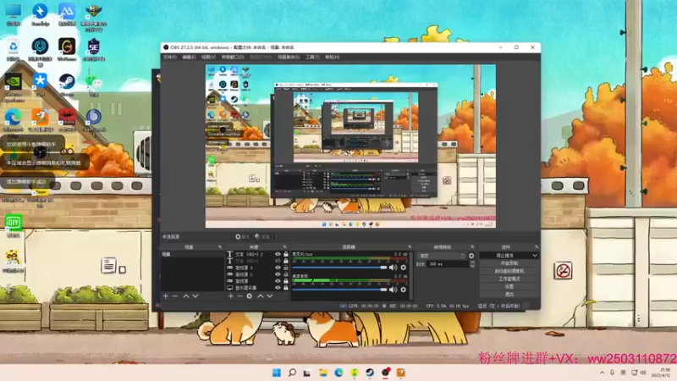Open File Explorer from taskbar

coord(323,373)
